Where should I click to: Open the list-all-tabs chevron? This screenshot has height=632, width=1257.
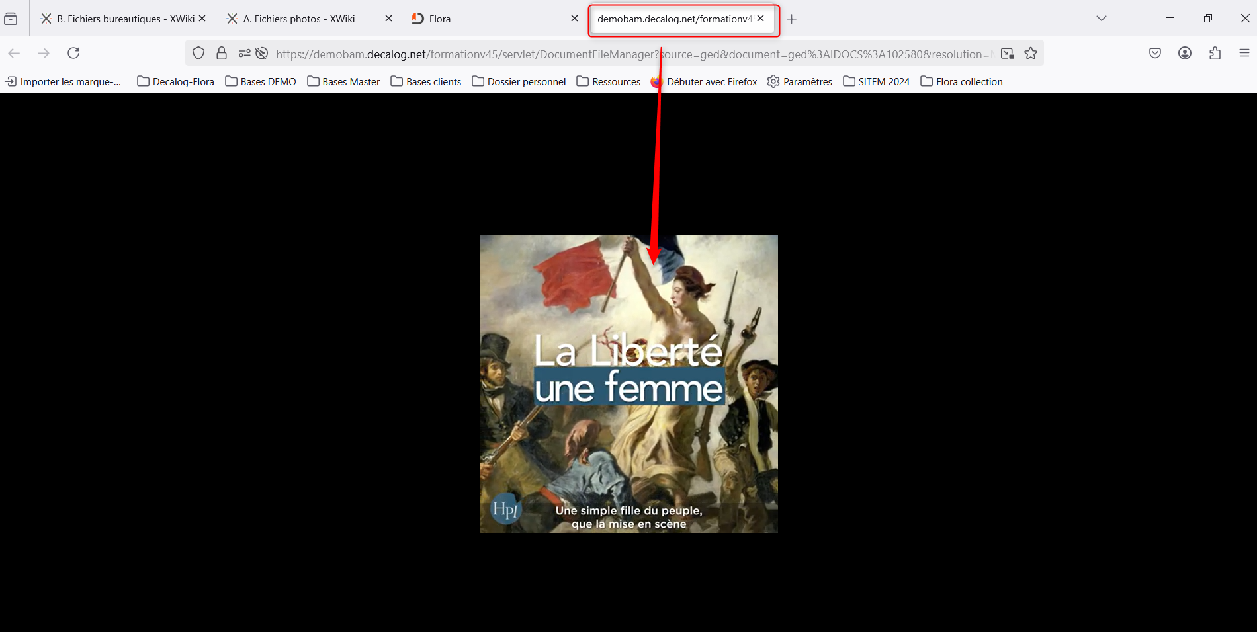click(x=1100, y=19)
